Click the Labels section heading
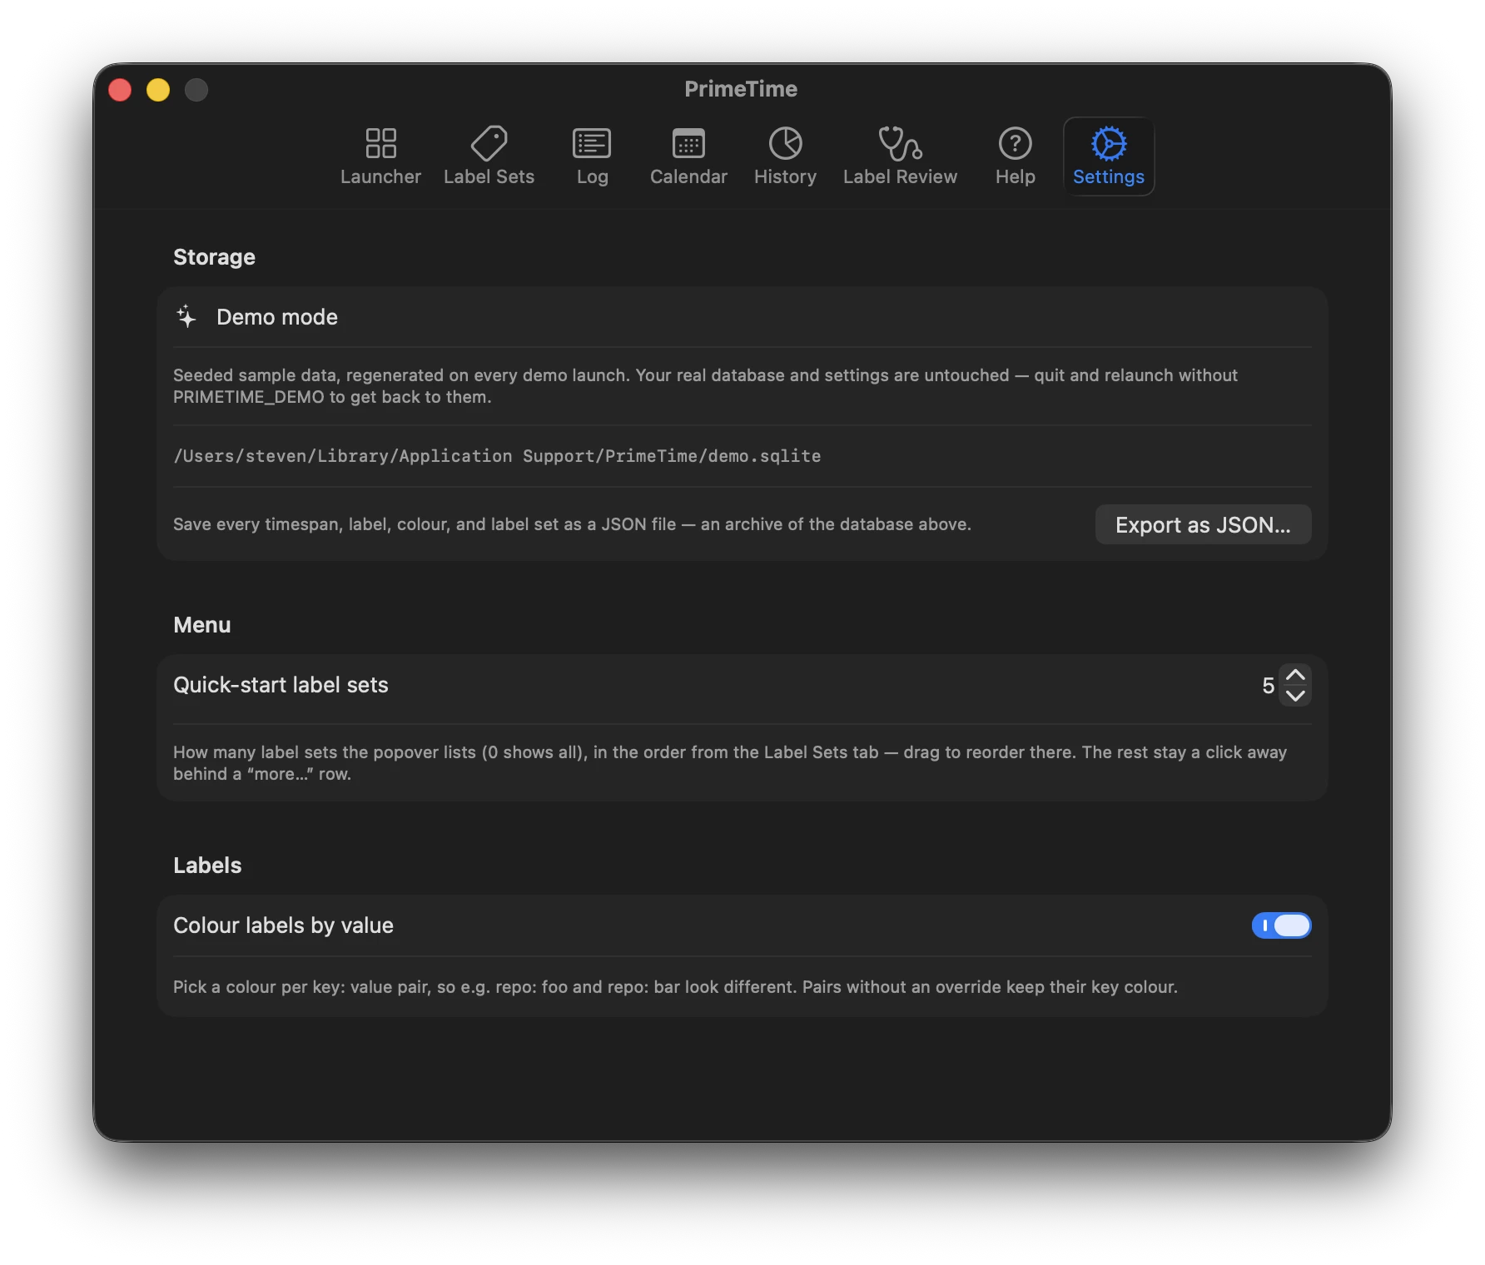1485x1265 pixels. [207, 866]
